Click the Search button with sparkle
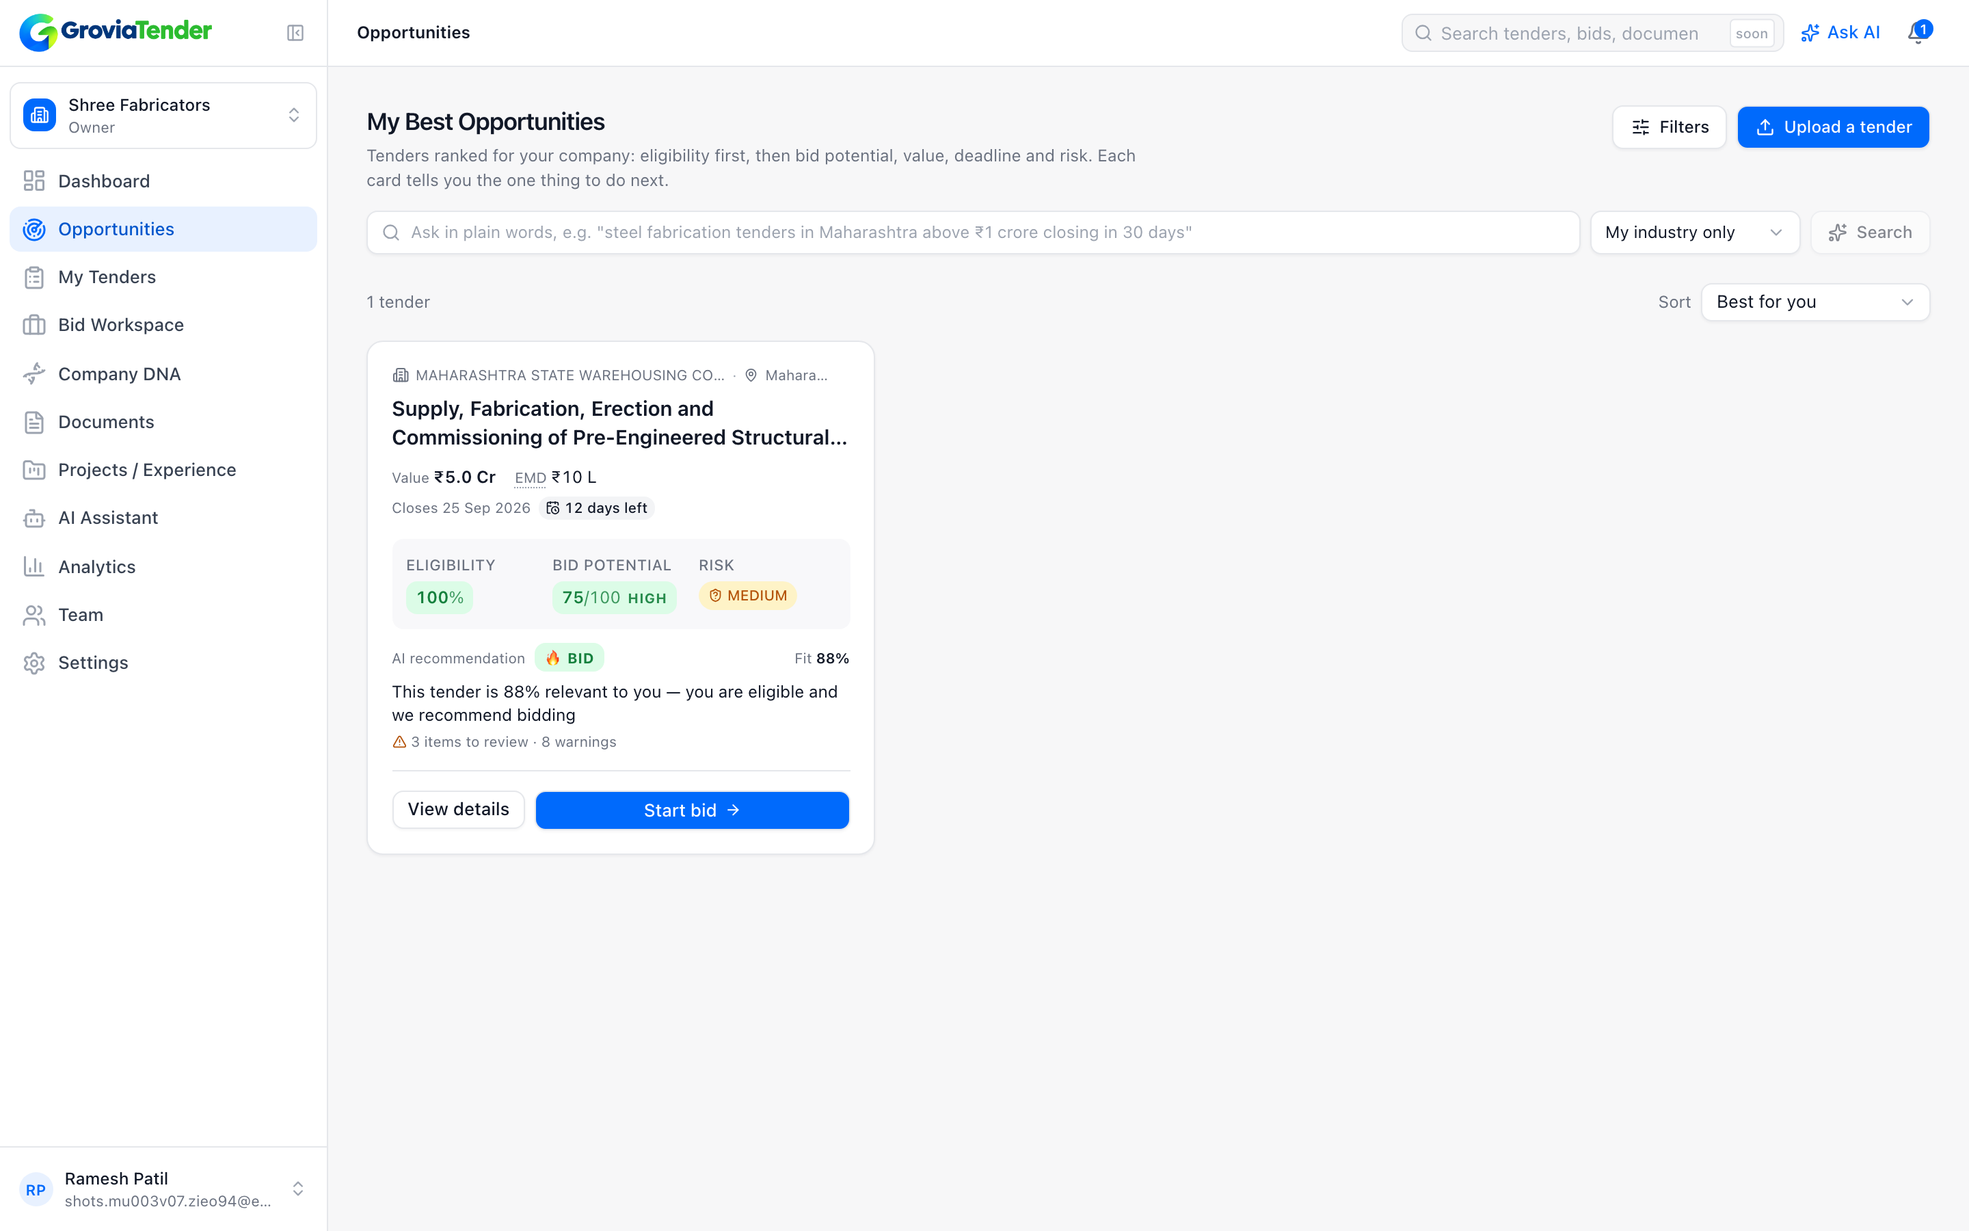 [x=1869, y=233]
